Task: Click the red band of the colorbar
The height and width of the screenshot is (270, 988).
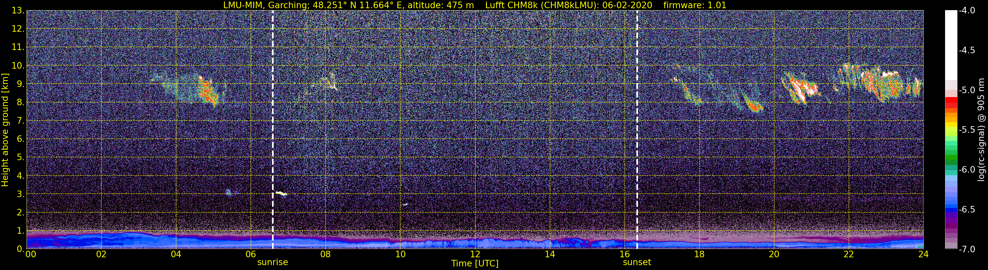Action: coord(951,103)
